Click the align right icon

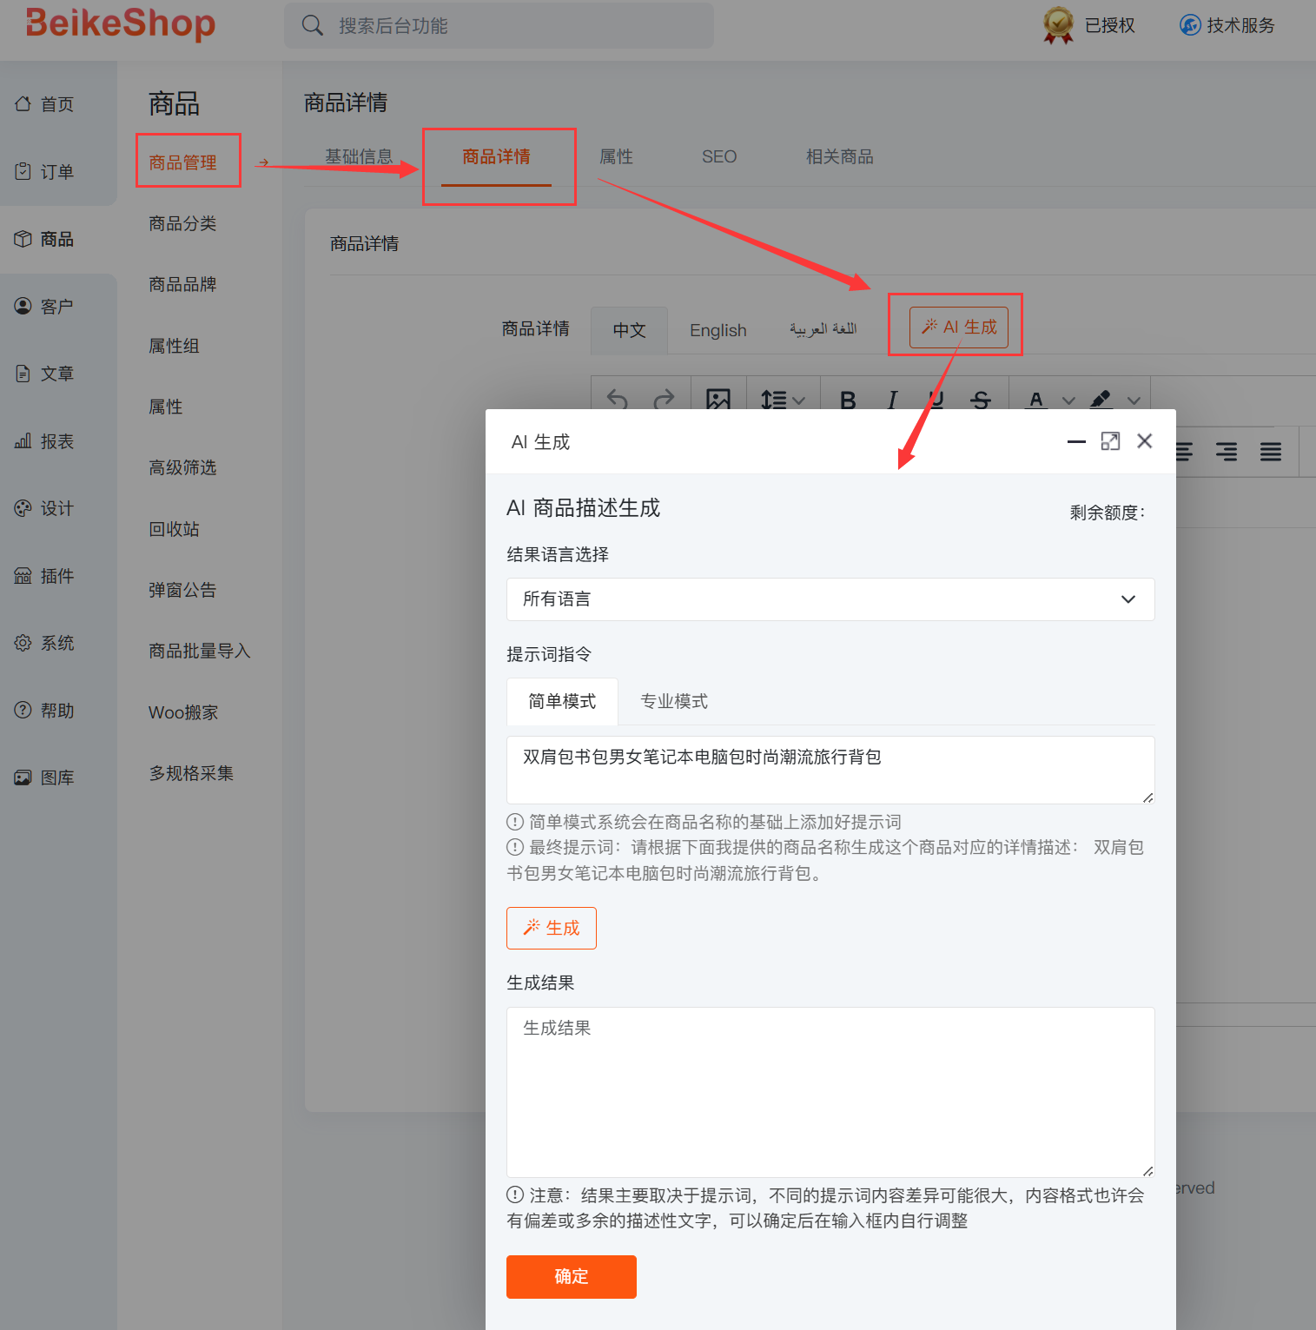[x=1227, y=452]
